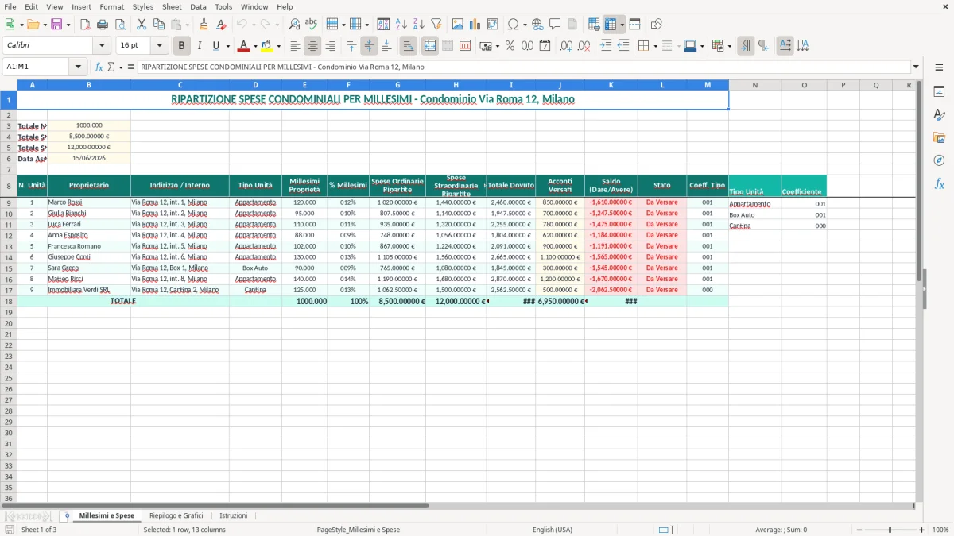
Task: Click English (USA) in the status bar
Action: (552, 530)
